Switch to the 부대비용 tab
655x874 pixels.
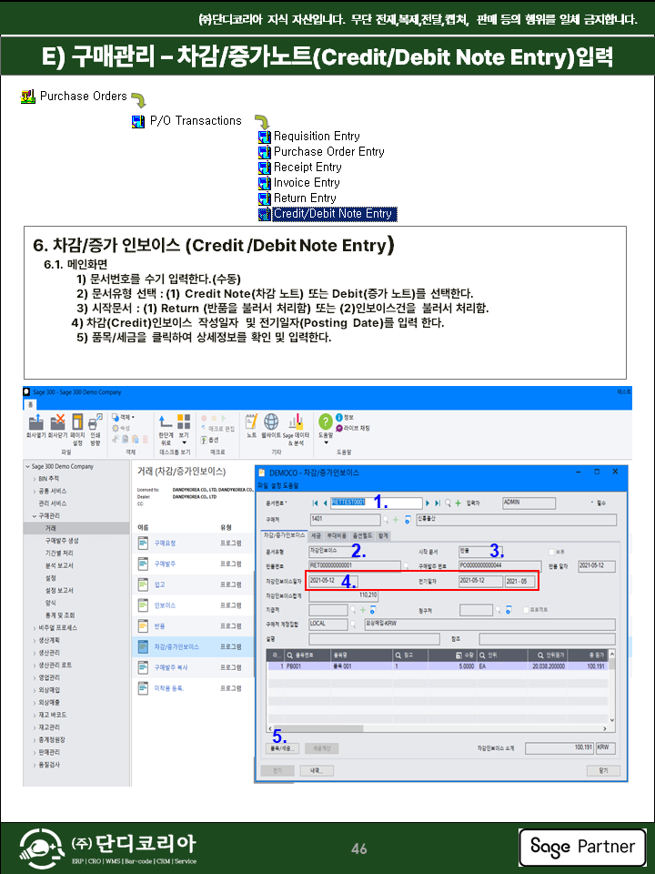(x=336, y=535)
